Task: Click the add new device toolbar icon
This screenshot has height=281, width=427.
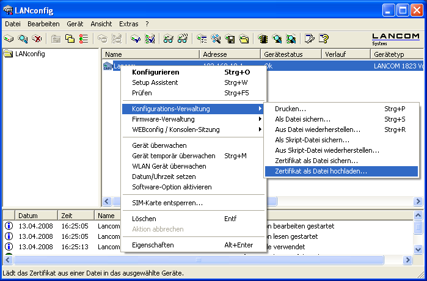Action: pos(9,38)
